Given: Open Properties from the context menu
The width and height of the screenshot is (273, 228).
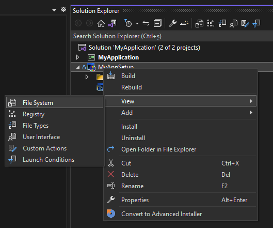Looking at the screenshot, I should [x=181, y=200].
